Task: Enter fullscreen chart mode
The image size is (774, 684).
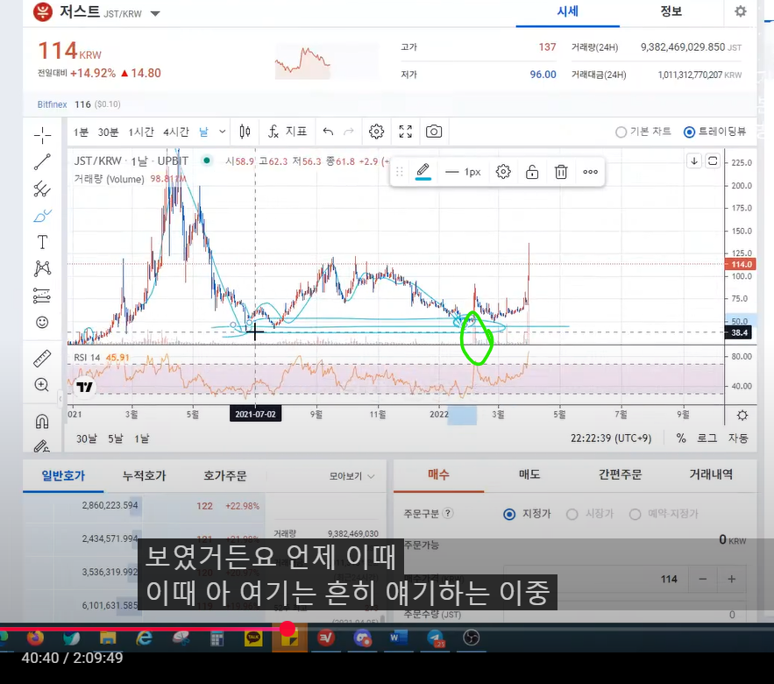Action: [406, 132]
